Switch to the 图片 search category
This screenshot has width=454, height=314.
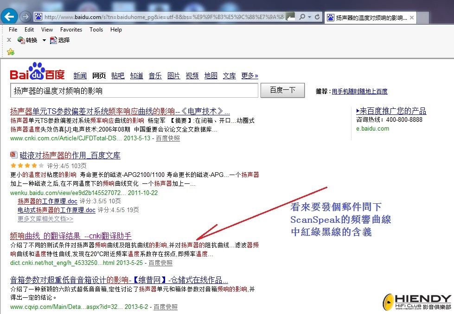[173, 76]
